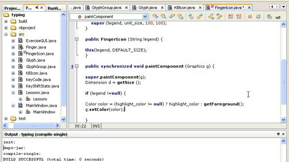Expand the ExerciseGUI.java tree node
Viewport: 289px width, 162px height.
tap(13, 41)
